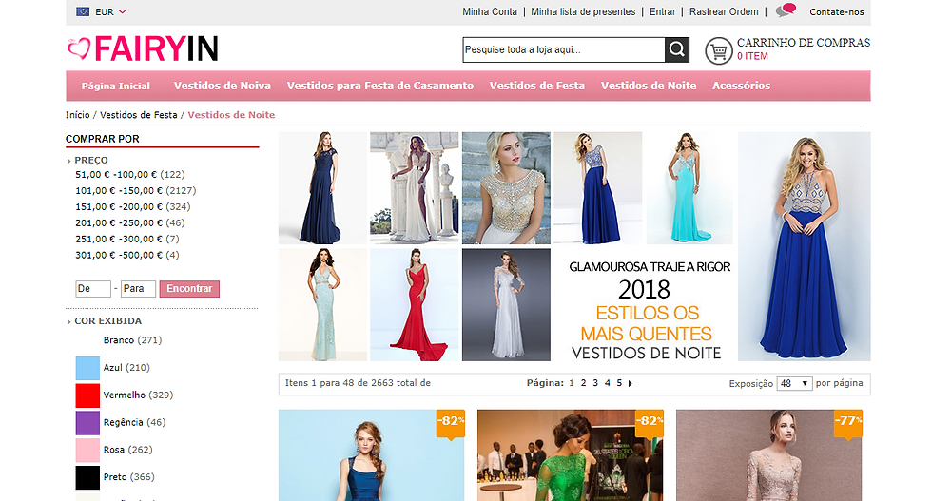
Task: Click the De minimum price field
Action: pos(93,289)
